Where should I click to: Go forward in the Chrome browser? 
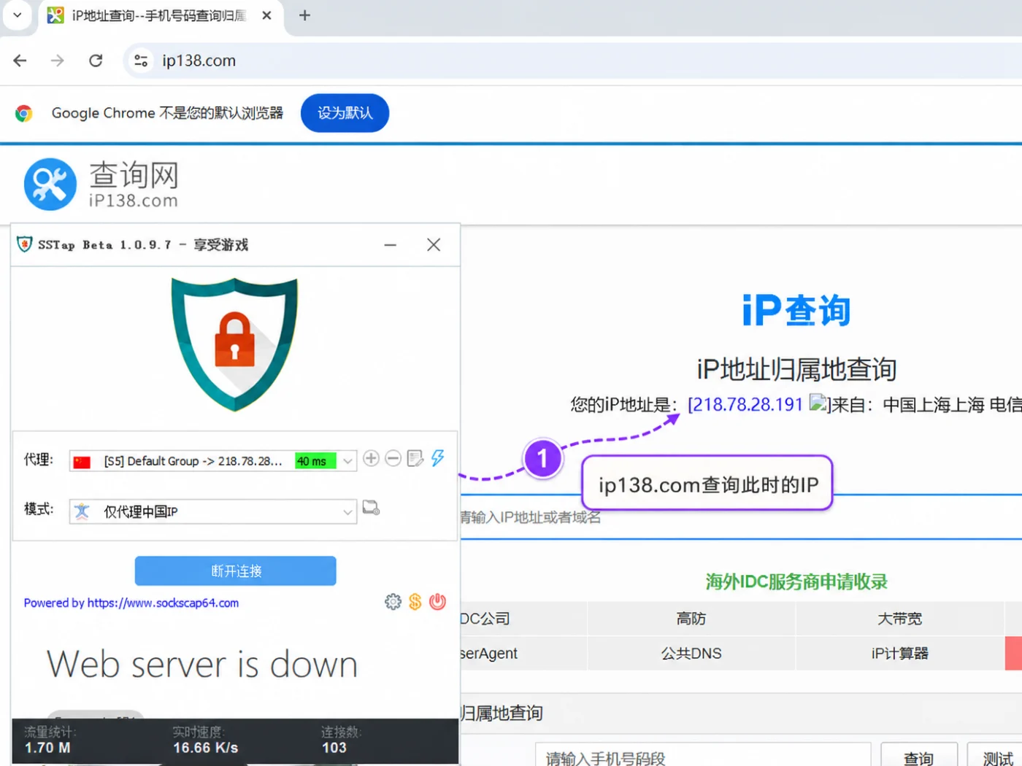coord(57,61)
